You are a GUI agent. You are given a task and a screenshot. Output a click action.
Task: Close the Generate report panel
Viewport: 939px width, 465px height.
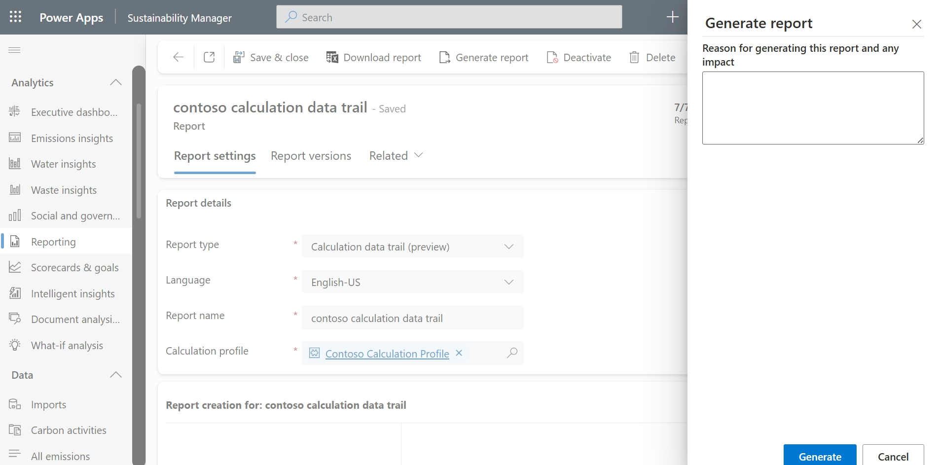[916, 24]
